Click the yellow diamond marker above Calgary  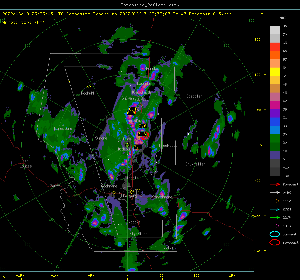click(132, 192)
